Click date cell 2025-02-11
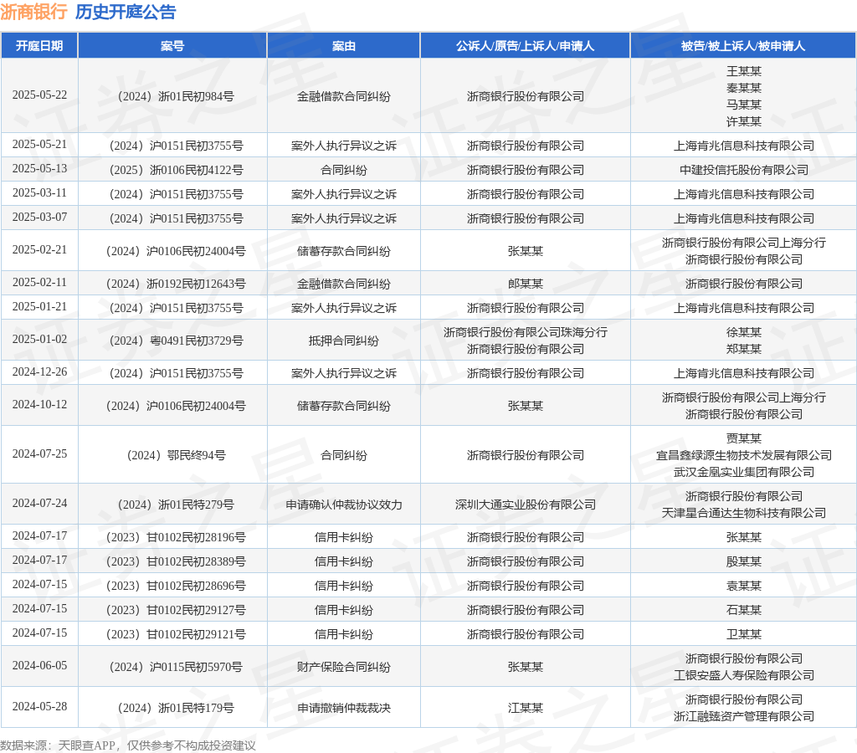The width and height of the screenshot is (857, 753). 39,283
